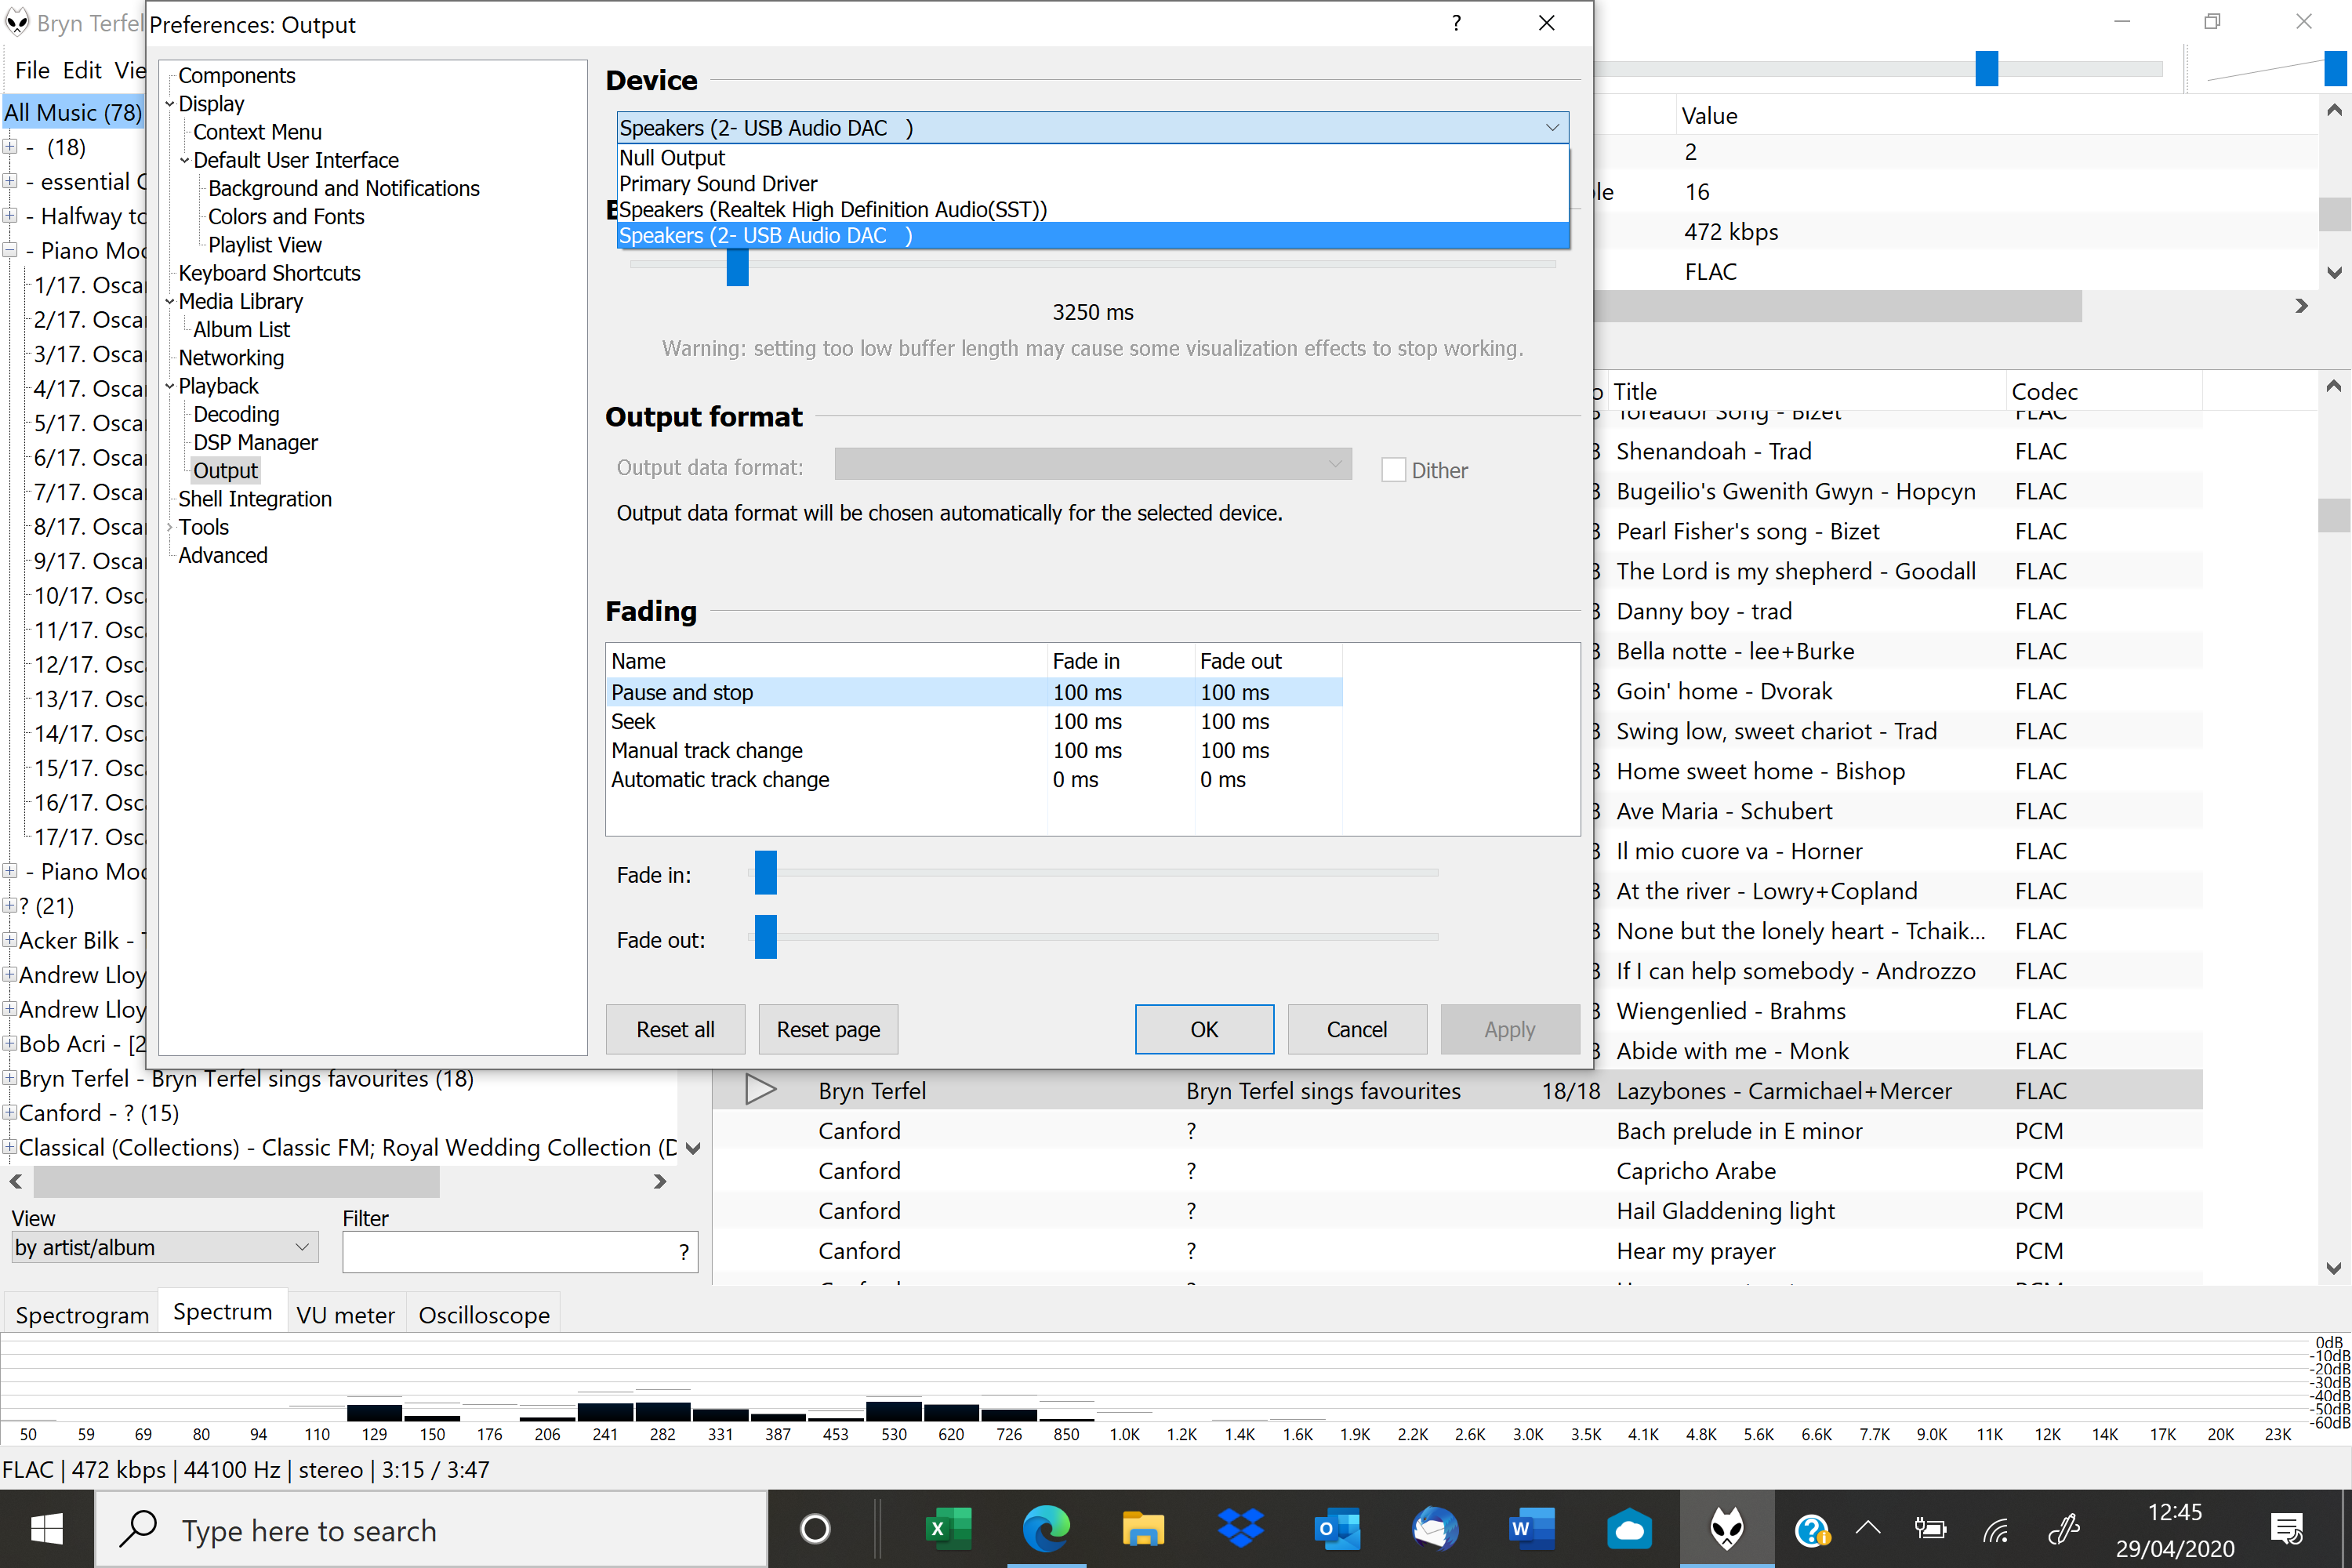Open the File menu
The width and height of the screenshot is (2352, 1568).
point(32,70)
